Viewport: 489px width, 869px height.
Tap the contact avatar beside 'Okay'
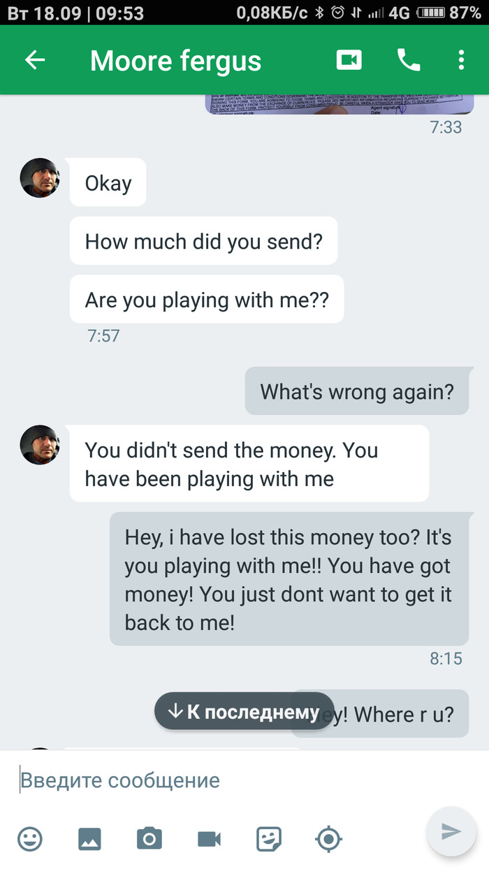click(40, 177)
